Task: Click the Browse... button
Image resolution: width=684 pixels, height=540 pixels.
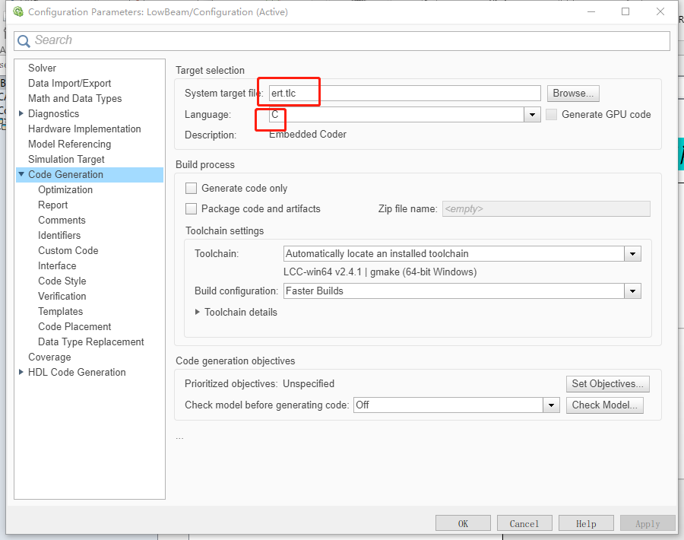Action: 574,94
